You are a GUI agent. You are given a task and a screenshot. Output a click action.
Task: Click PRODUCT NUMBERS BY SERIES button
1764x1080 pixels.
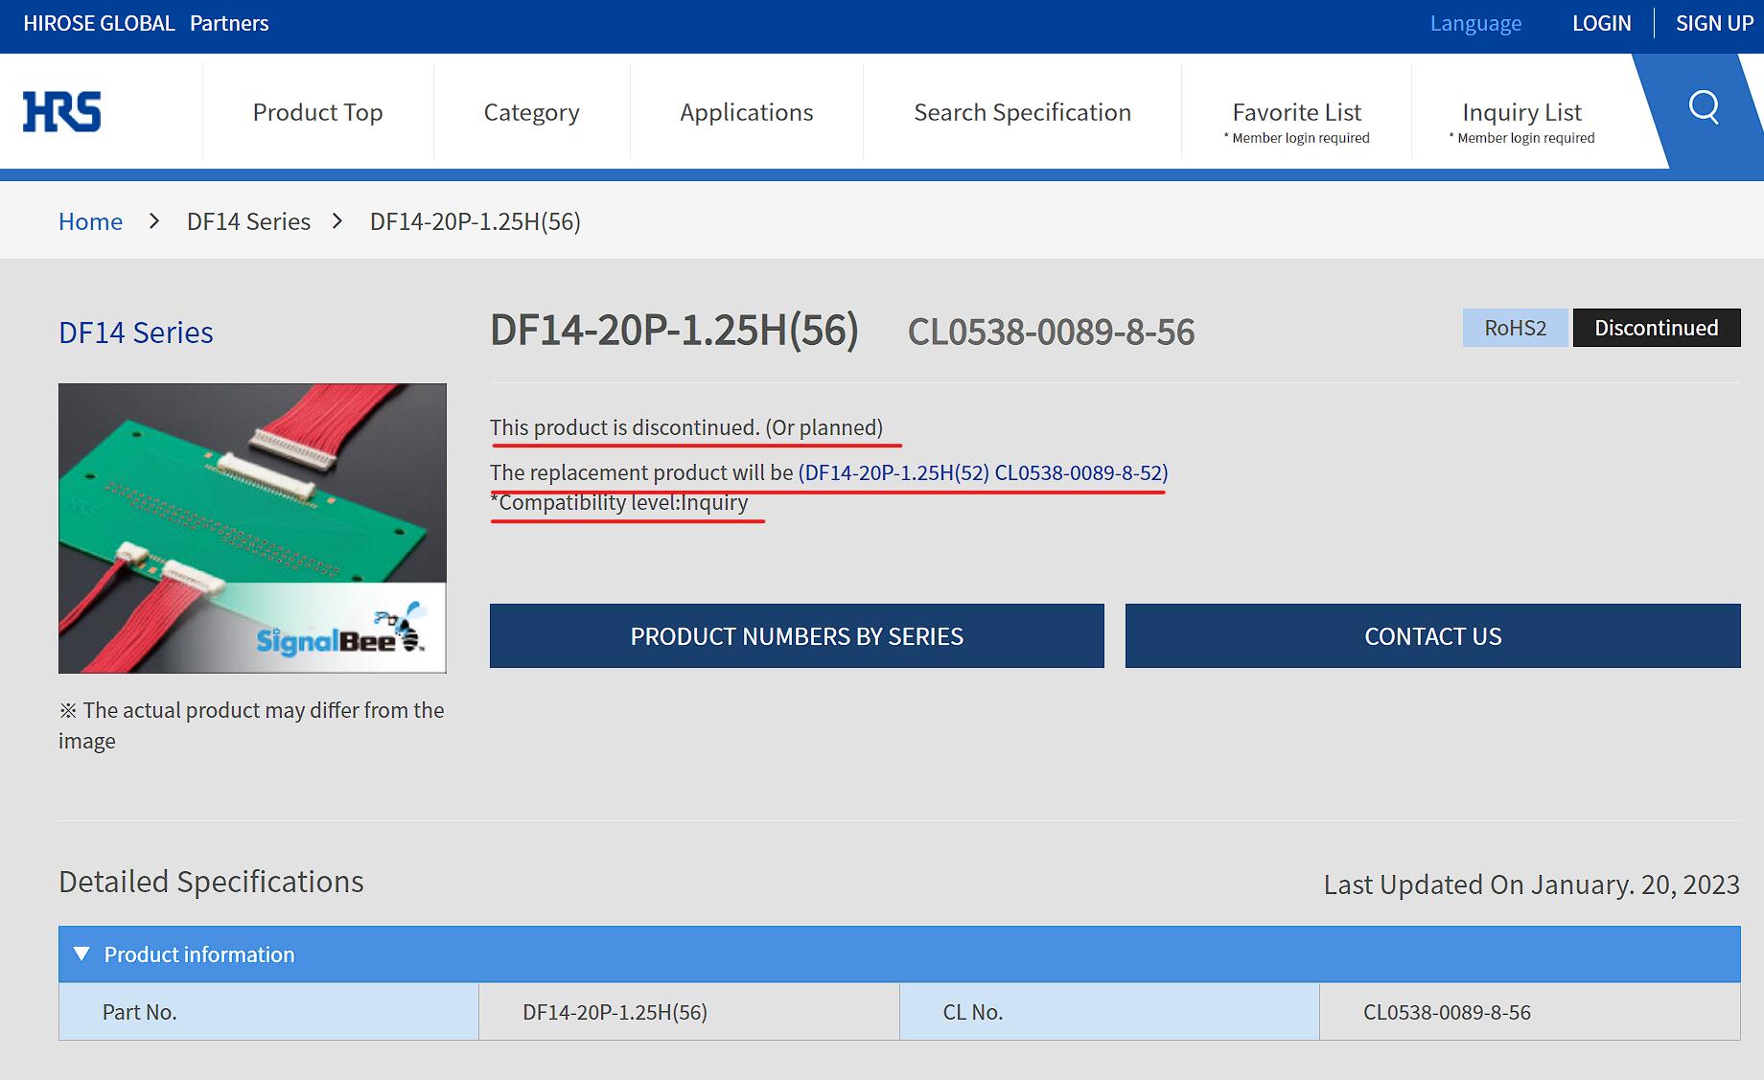tap(797, 635)
